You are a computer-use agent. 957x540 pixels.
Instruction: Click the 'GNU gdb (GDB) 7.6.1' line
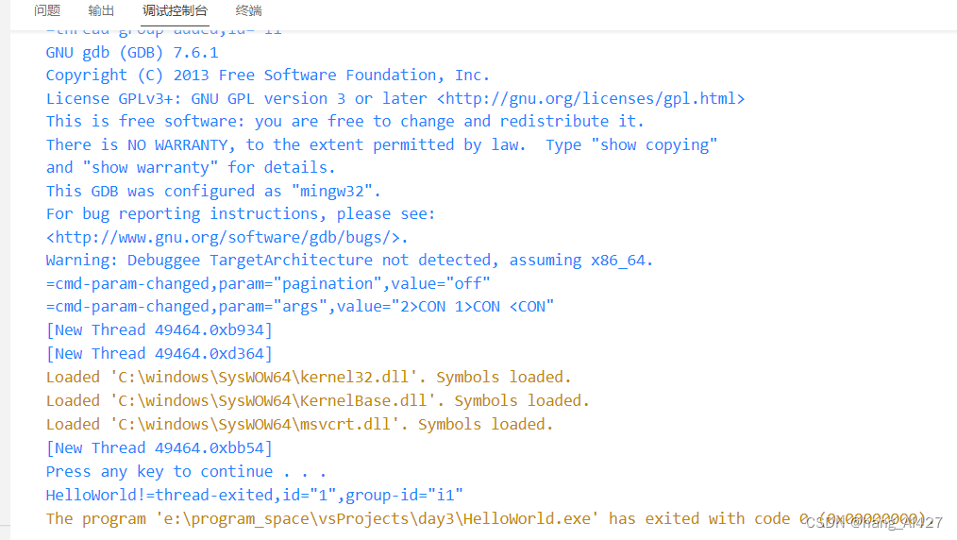click(132, 53)
